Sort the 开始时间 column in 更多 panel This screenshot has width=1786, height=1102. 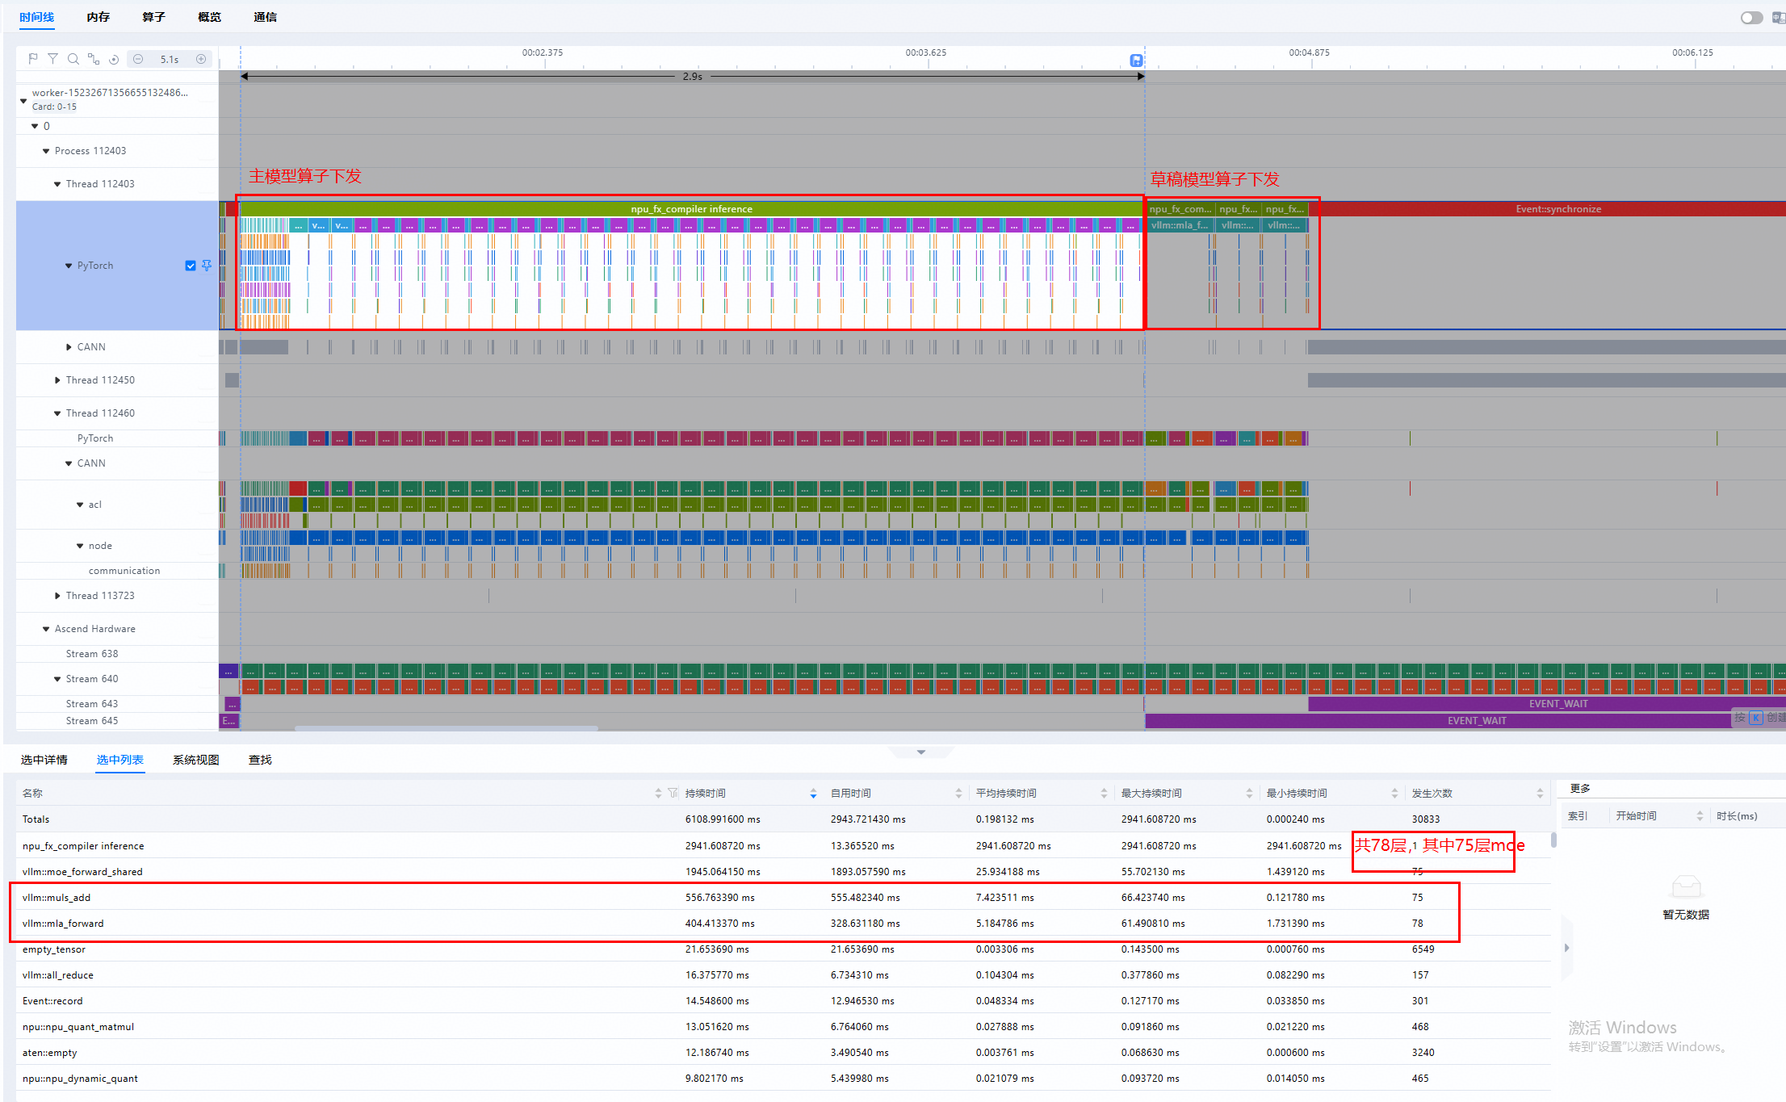coord(1700,816)
